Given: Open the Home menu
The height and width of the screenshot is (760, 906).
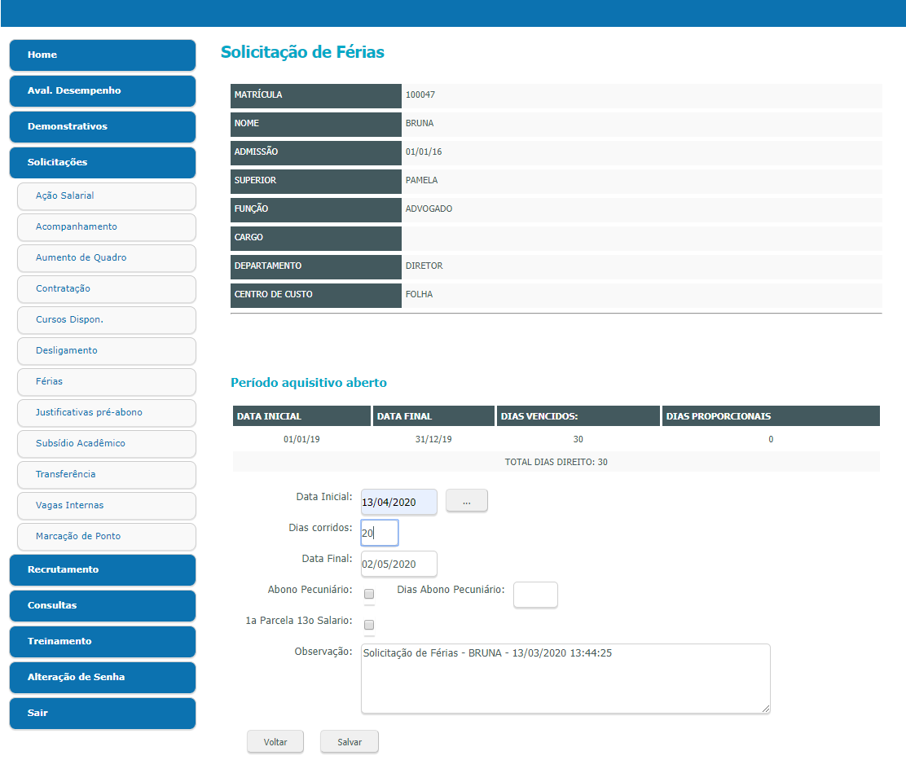Looking at the screenshot, I should [x=103, y=55].
